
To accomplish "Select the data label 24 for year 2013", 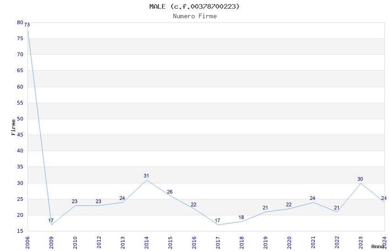I will point(122,198).
